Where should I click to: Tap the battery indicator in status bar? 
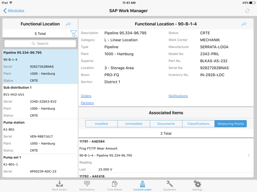point(252,3)
